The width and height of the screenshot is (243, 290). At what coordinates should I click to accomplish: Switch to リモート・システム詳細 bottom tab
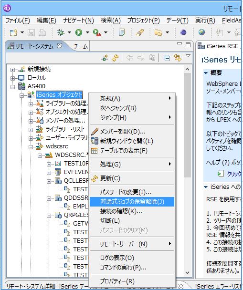pyautogui.click(x=31, y=286)
